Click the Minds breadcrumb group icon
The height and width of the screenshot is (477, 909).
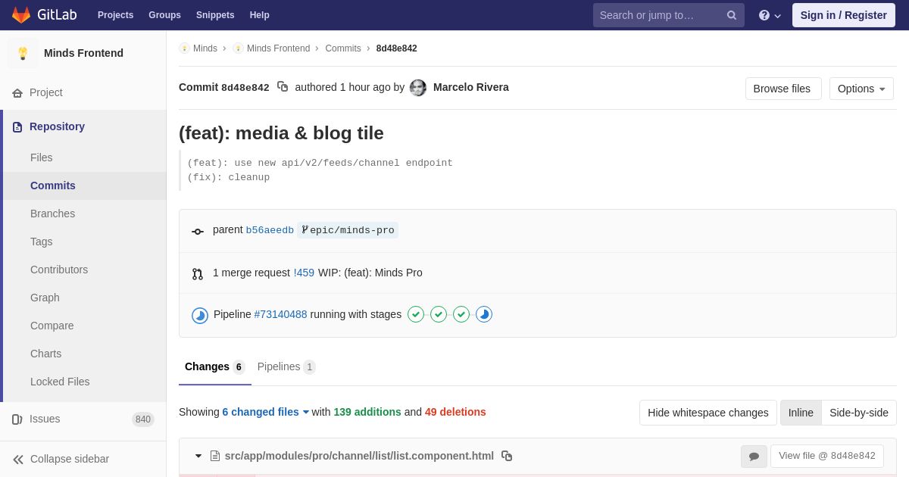point(184,48)
